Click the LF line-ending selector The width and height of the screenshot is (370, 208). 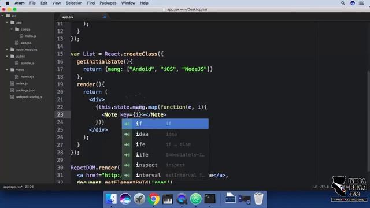[x=315, y=187]
